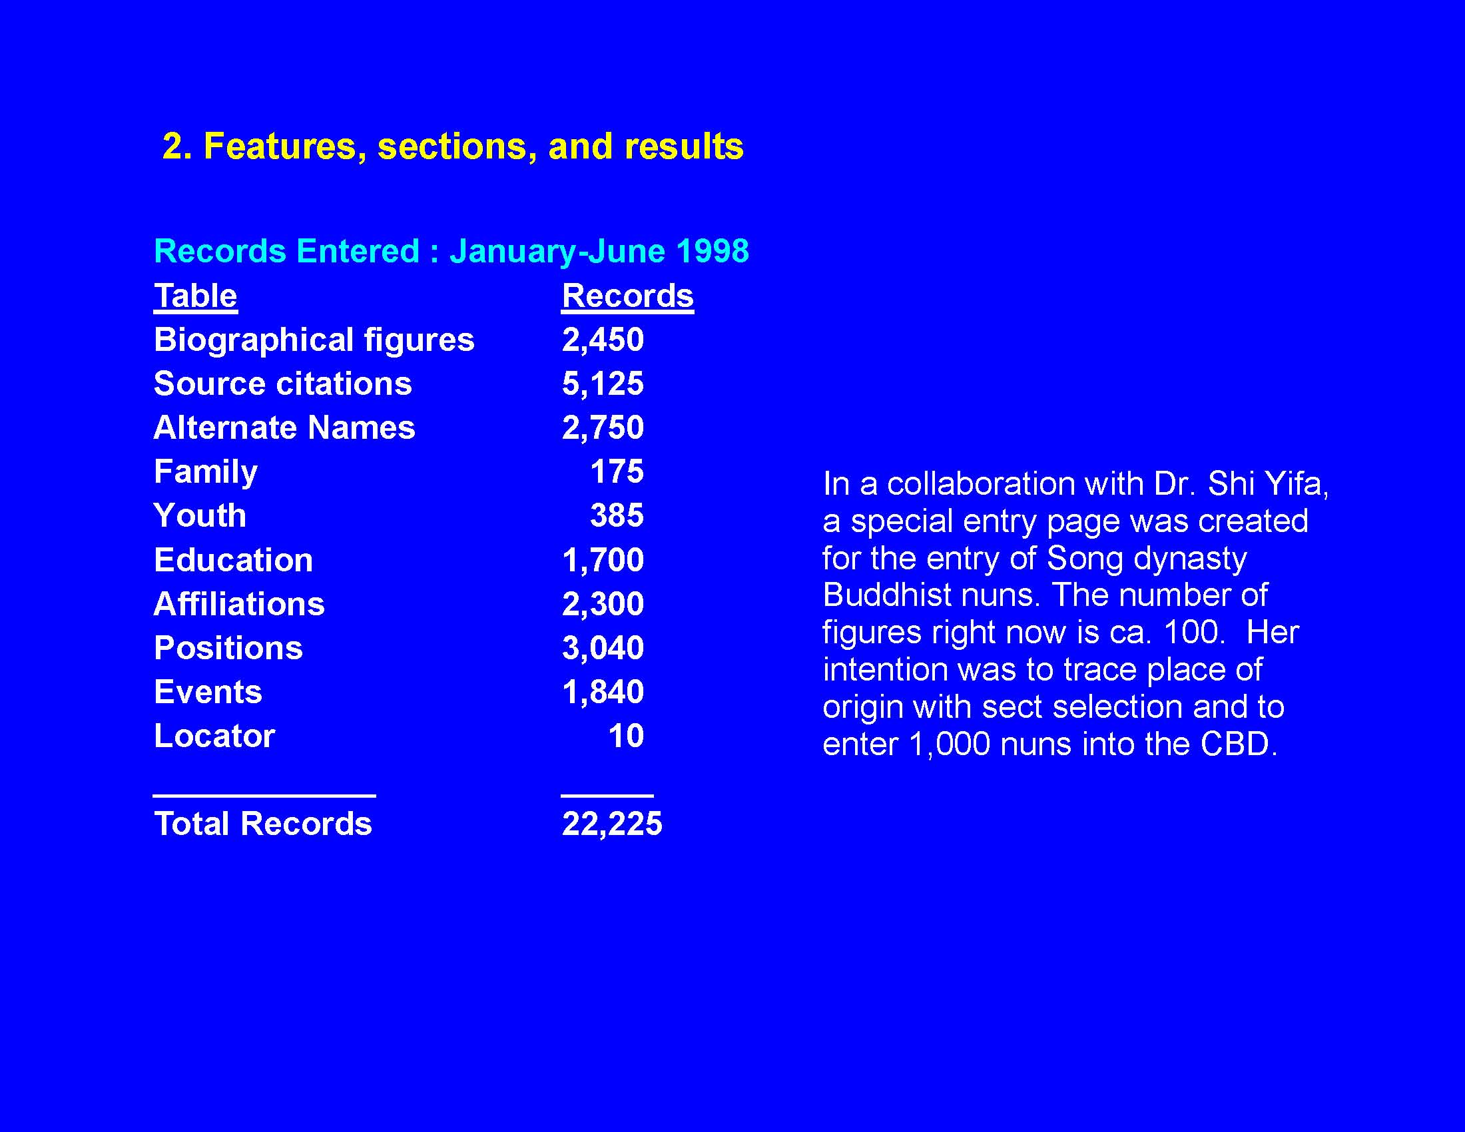Click the line 'for the entry of Song dynasty'
The width and height of the screenshot is (1465, 1132).
(x=1035, y=559)
